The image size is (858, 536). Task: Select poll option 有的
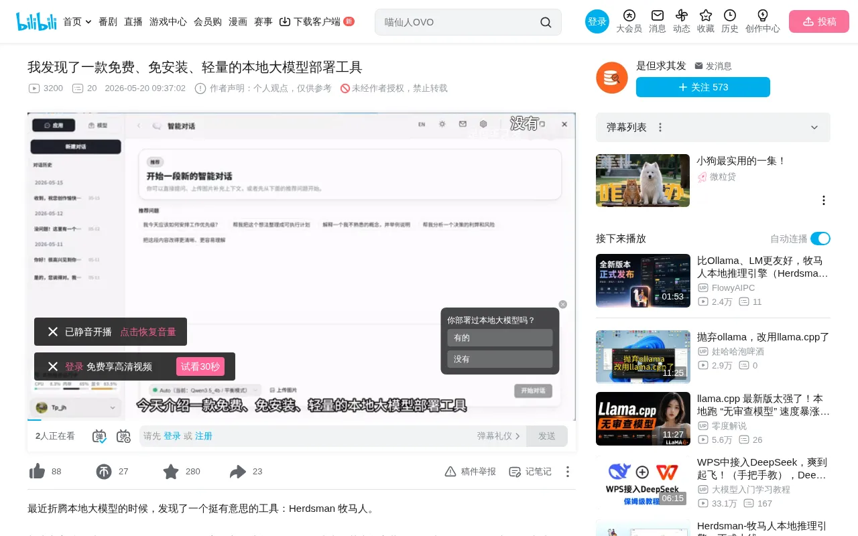tap(500, 338)
